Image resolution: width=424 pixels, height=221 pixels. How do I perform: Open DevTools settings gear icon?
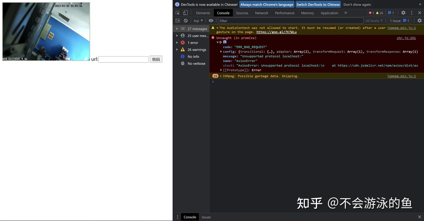[x=403, y=13]
